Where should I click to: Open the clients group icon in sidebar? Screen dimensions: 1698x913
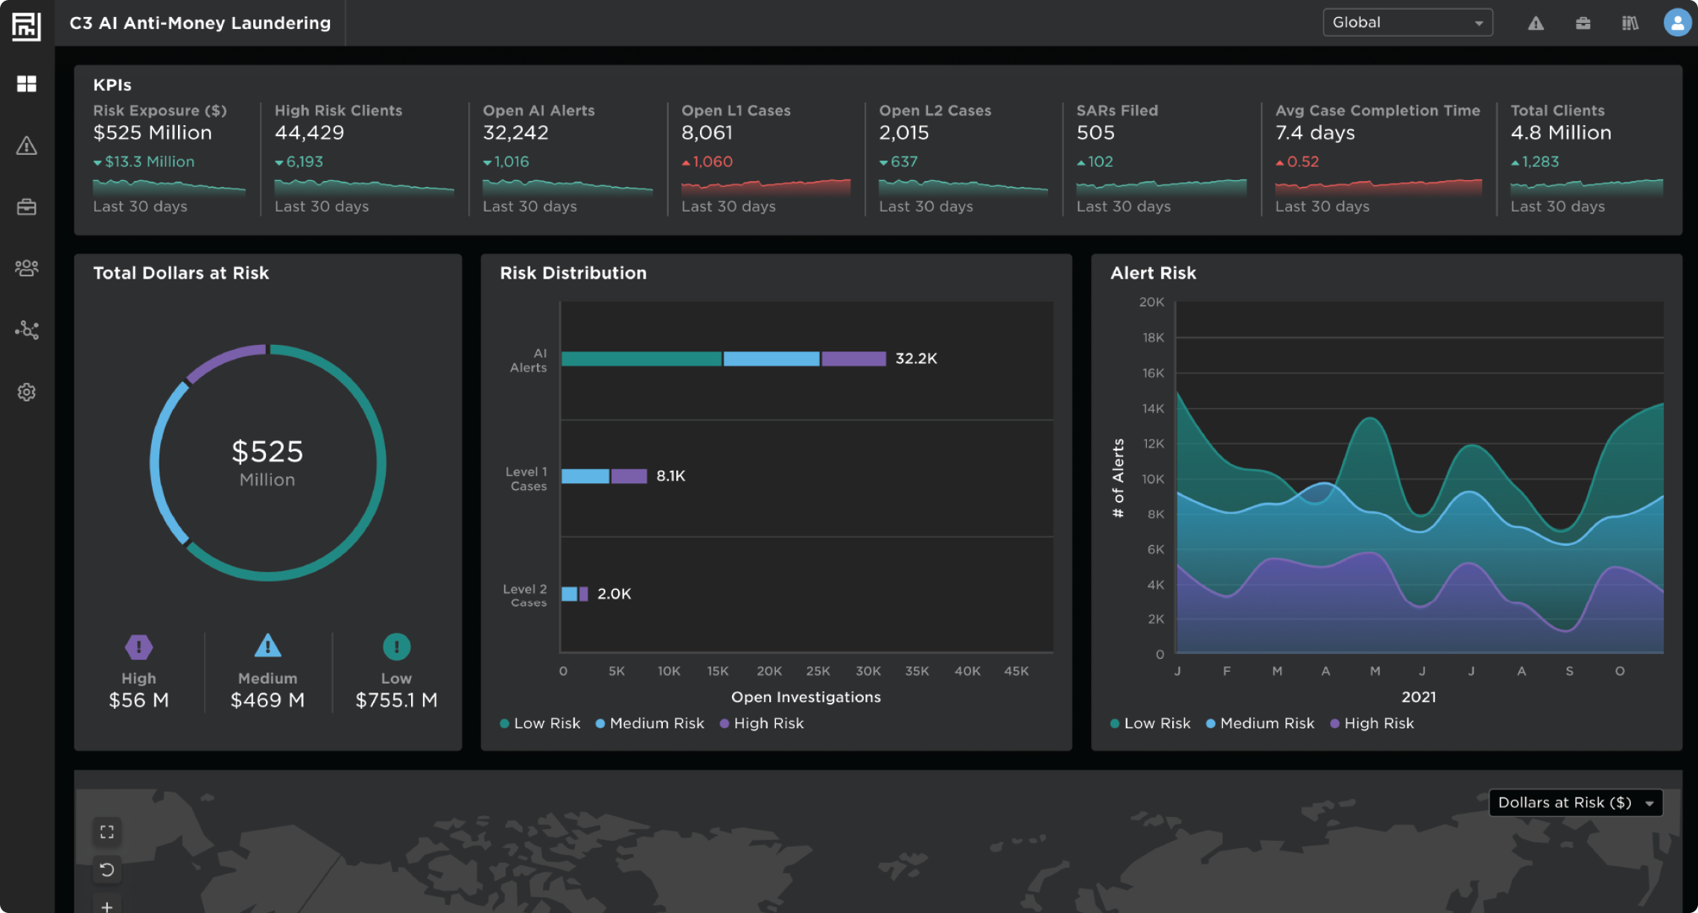tap(27, 268)
